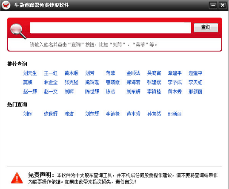229x189 pixels.
Task: Click 刘东辉 under 推荐查询
Action: click(133, 92)
